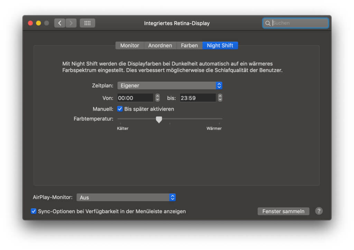Toggle Bis später aktivieren checkbox
The height and width of the screenshot is (250, 354).
(x=120, y=109)
